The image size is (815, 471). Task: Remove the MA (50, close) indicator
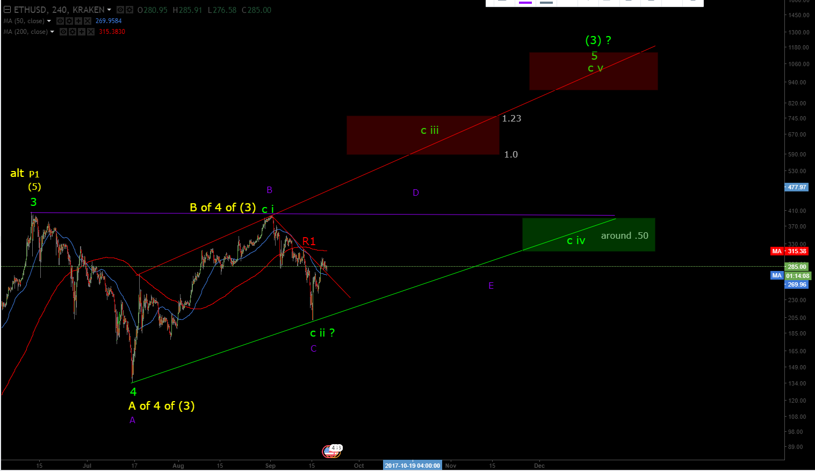(x=87, y=21)
